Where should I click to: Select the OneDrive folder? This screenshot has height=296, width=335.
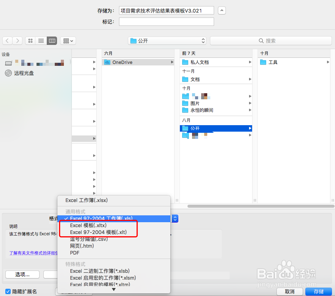pos(138,62)
